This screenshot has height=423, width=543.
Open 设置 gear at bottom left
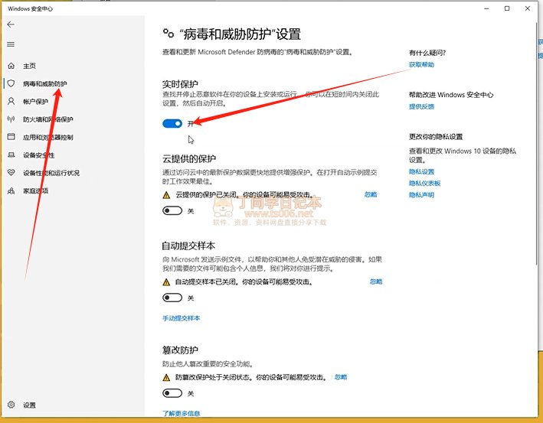[x=11, y=405]
